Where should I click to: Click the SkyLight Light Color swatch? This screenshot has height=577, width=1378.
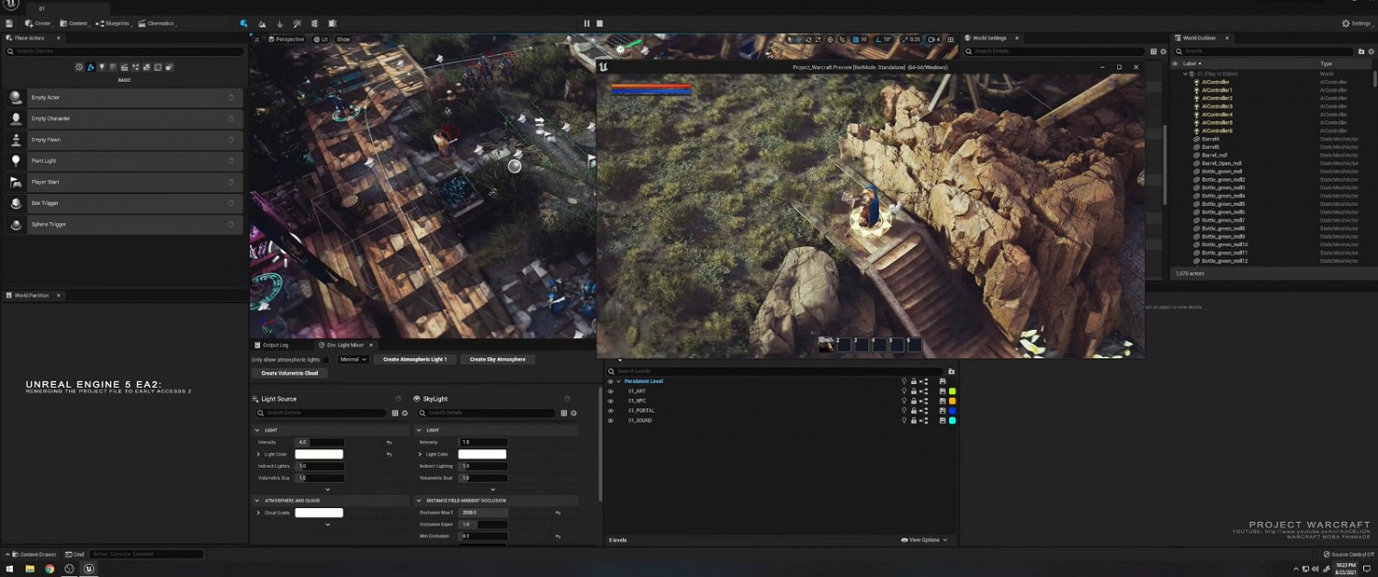pos(482,454)
